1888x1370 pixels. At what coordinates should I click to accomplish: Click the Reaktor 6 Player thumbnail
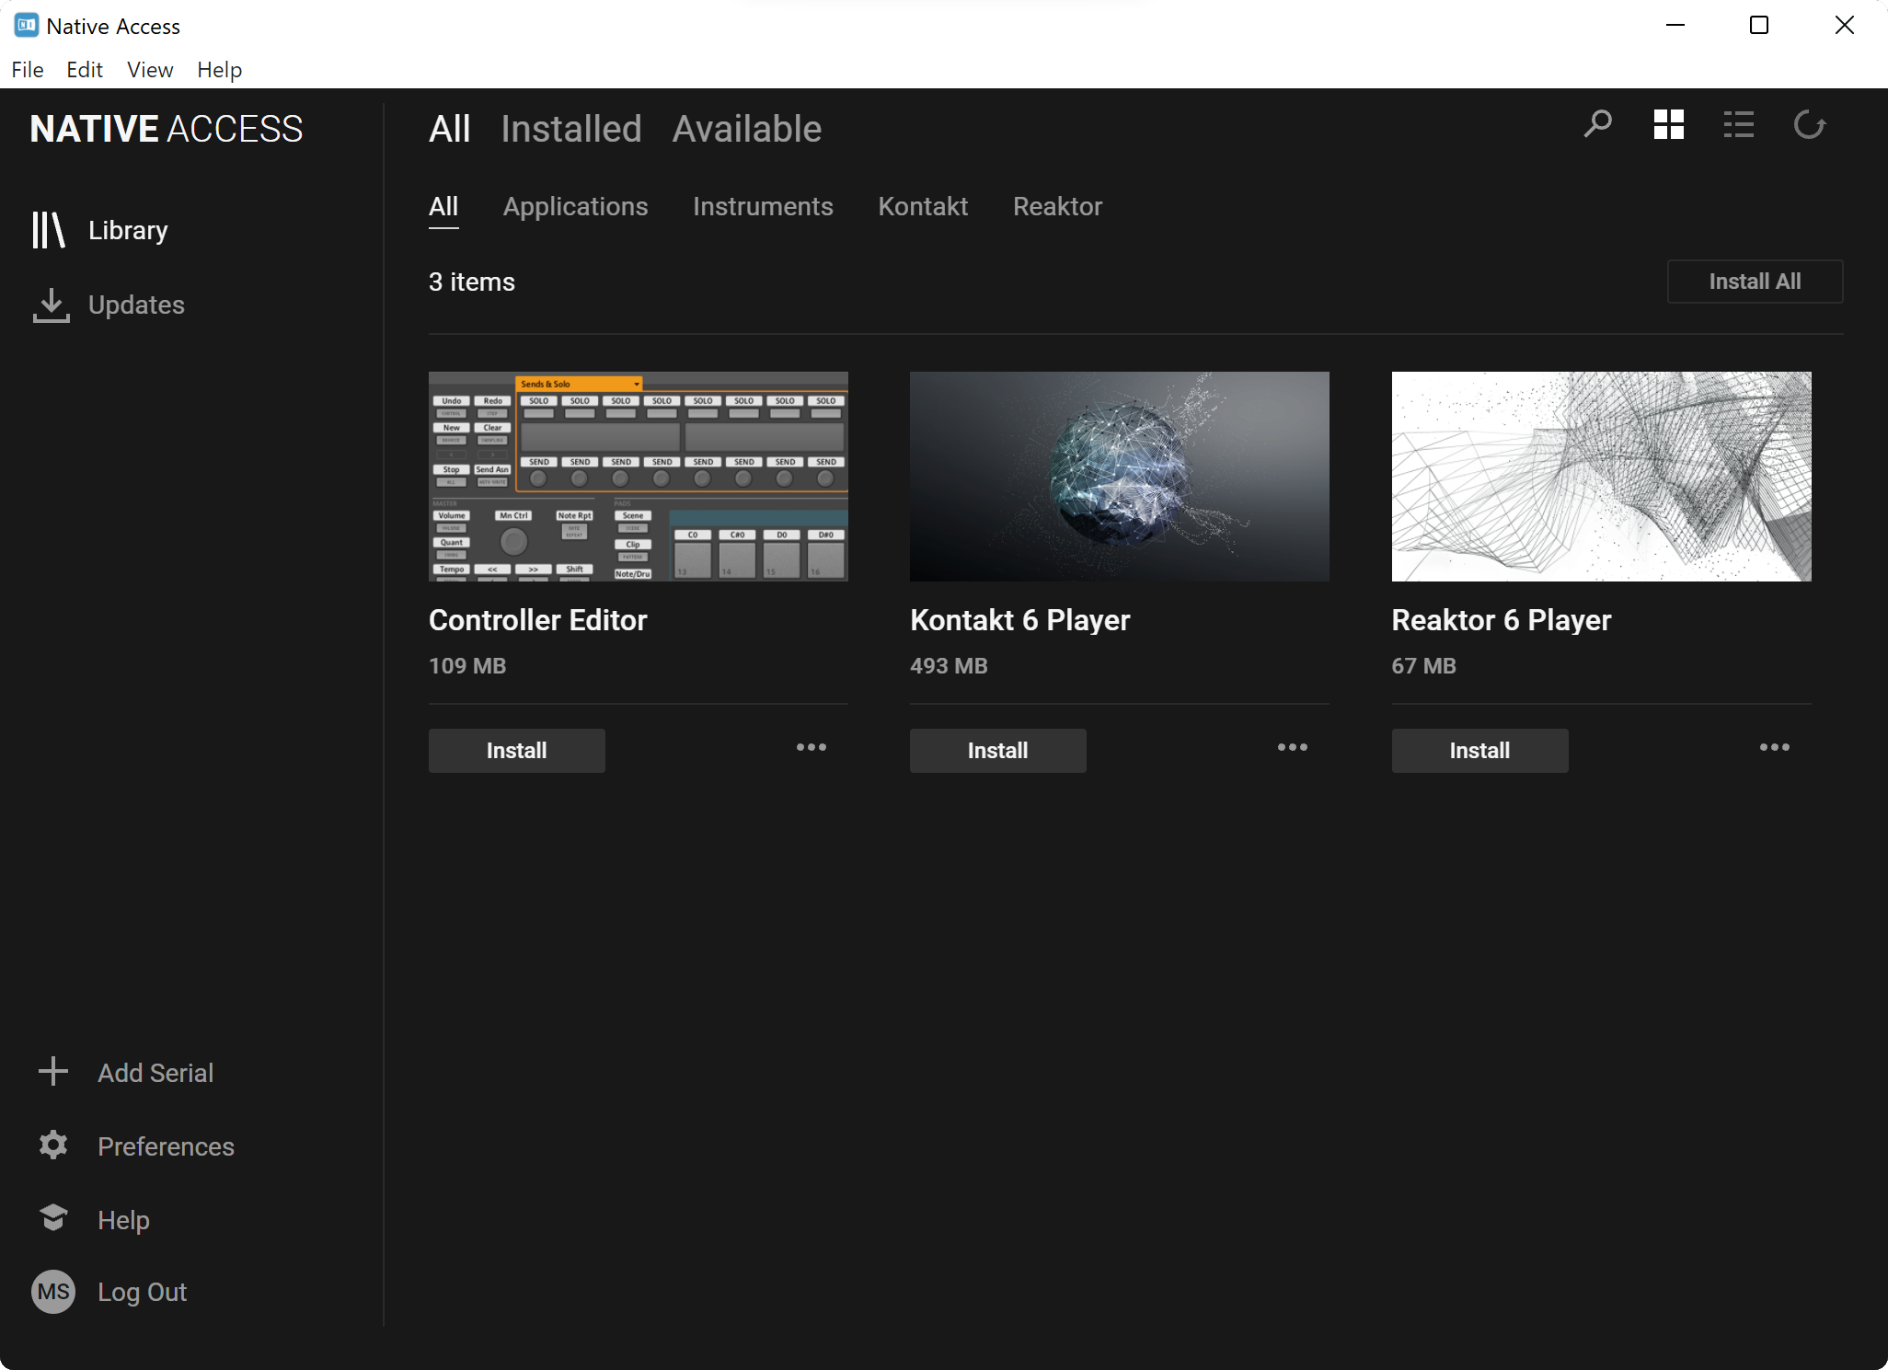coord(1600,477)
